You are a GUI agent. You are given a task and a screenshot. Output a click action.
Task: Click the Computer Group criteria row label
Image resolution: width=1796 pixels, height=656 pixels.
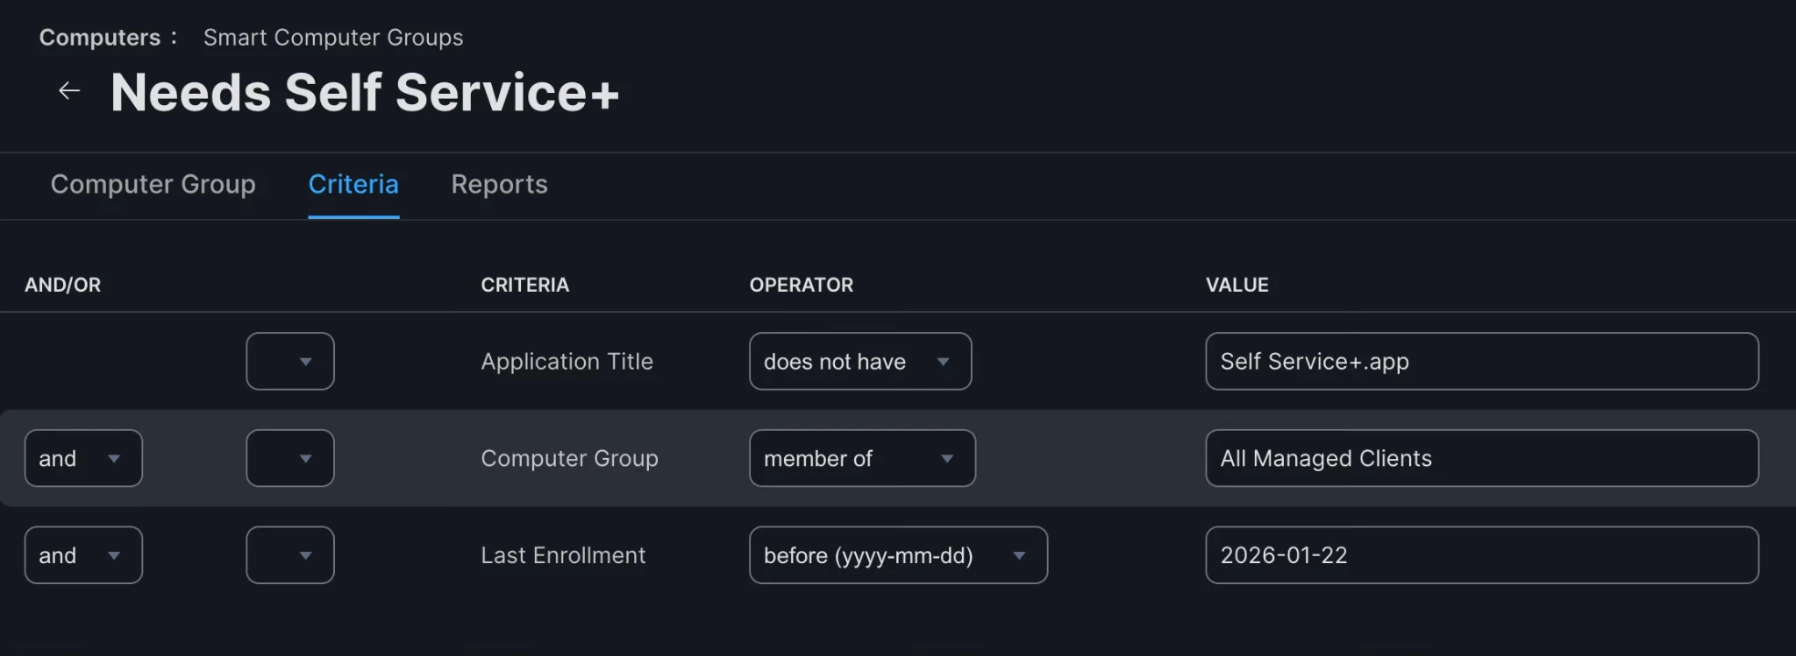(569, 458)
